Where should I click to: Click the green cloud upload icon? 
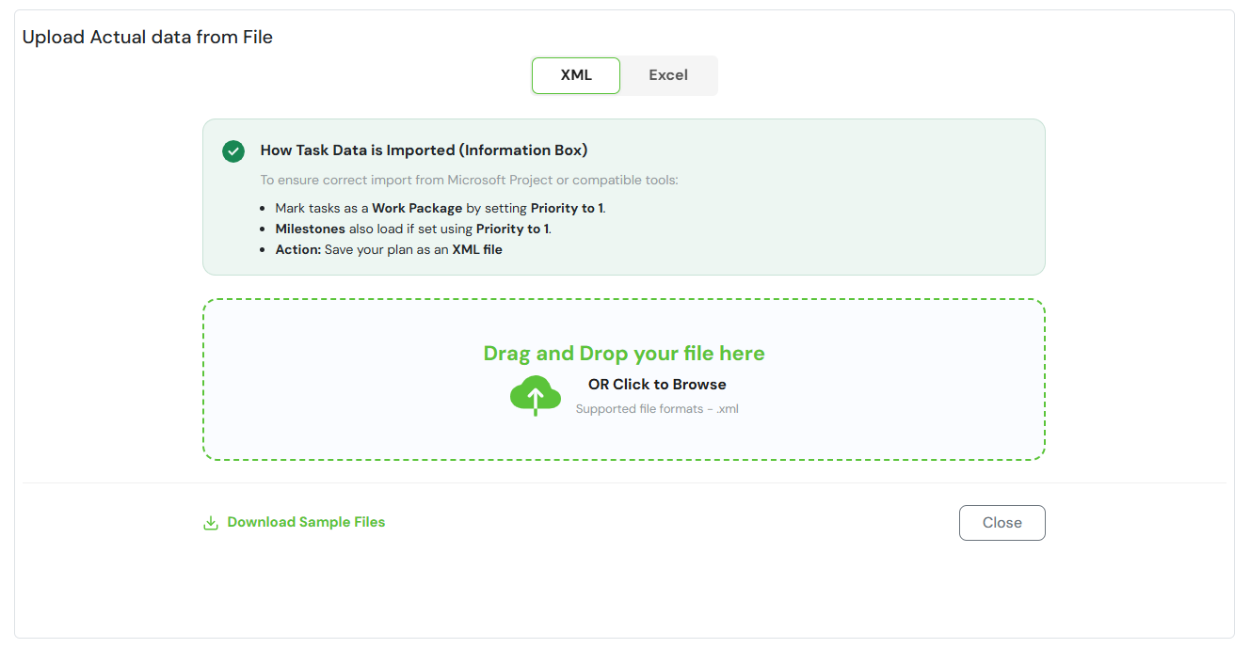point(535,395)
